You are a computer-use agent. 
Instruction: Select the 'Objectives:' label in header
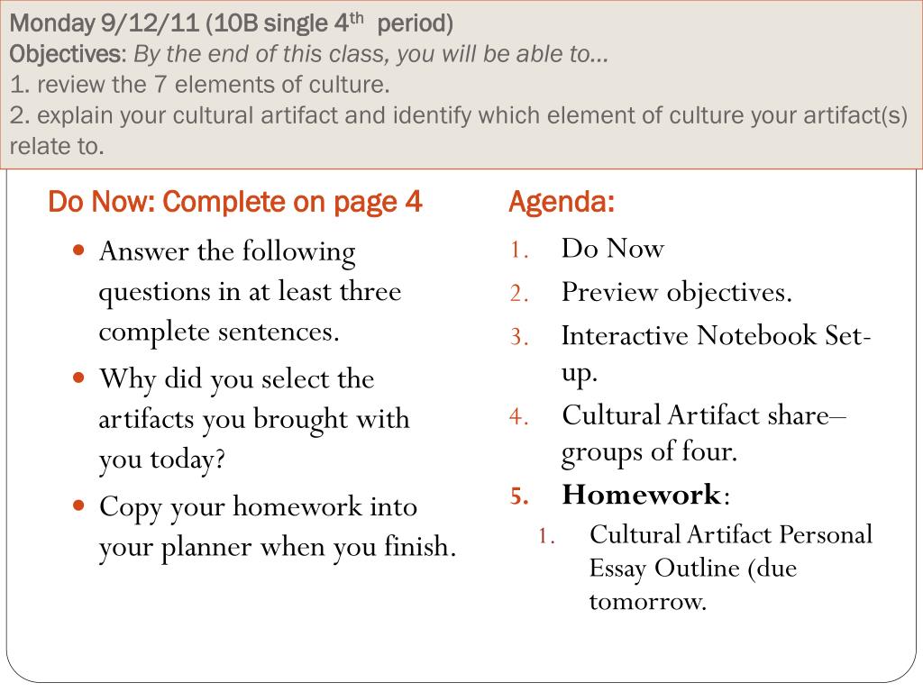pyautogui.click(x=68, y=54)
